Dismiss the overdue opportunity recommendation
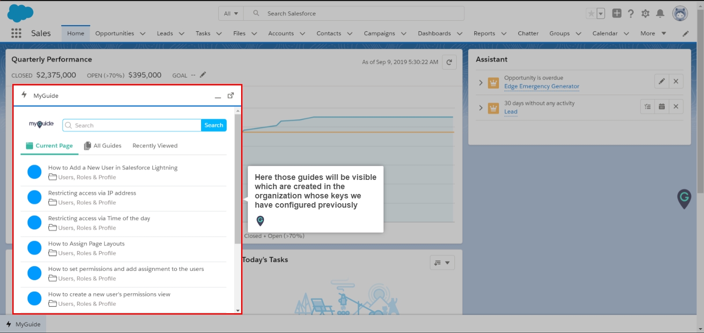The width and height of the screenshot is (704, 333). coord(676,81)
